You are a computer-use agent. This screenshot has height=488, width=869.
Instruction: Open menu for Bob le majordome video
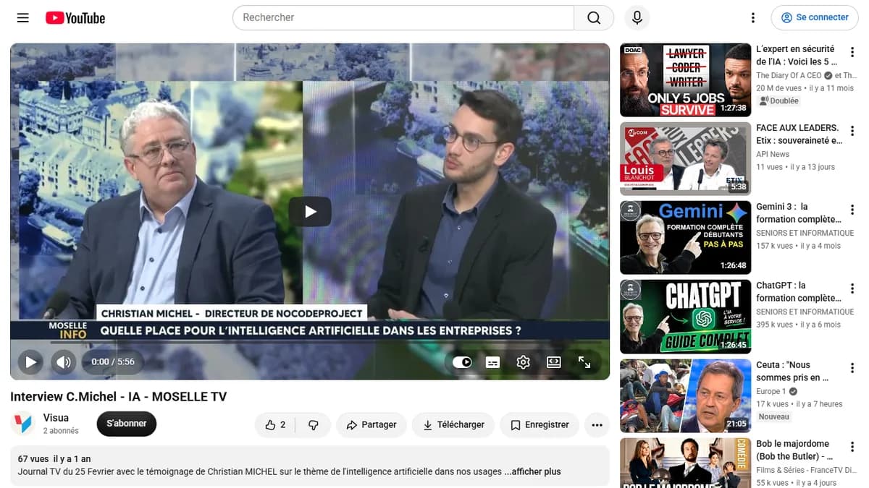852,446
